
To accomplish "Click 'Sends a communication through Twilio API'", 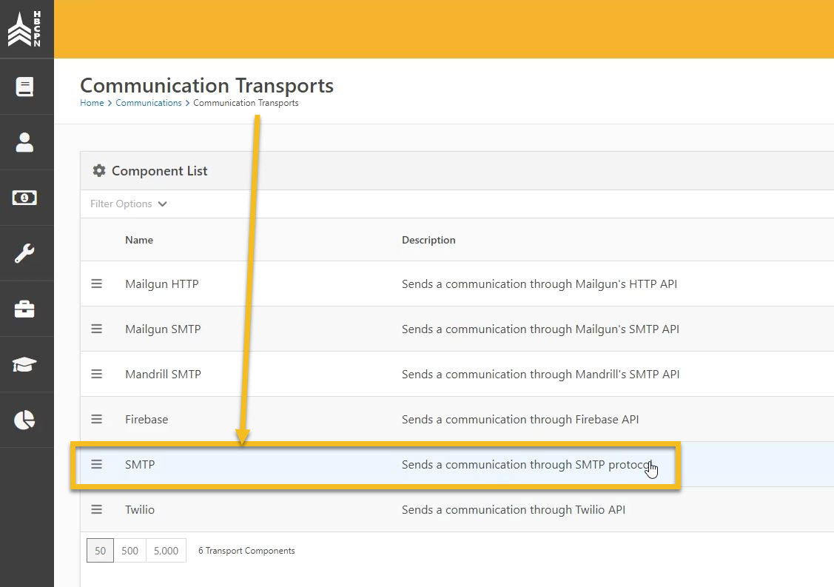I will 514,510.
